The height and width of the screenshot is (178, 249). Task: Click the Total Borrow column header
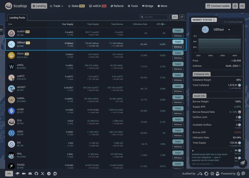pos(117,24)
